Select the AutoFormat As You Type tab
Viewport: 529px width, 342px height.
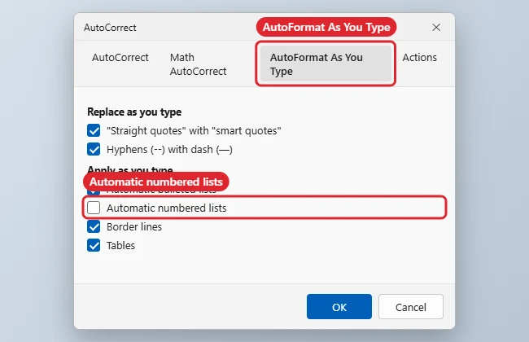326,64
